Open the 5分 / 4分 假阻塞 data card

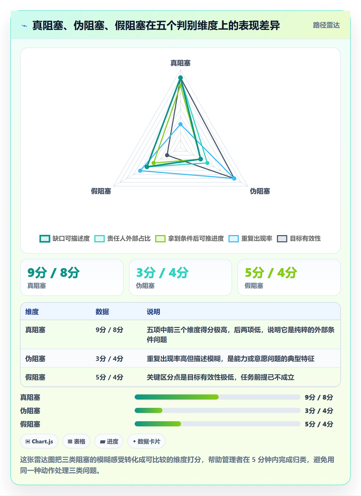pos(289,277)
